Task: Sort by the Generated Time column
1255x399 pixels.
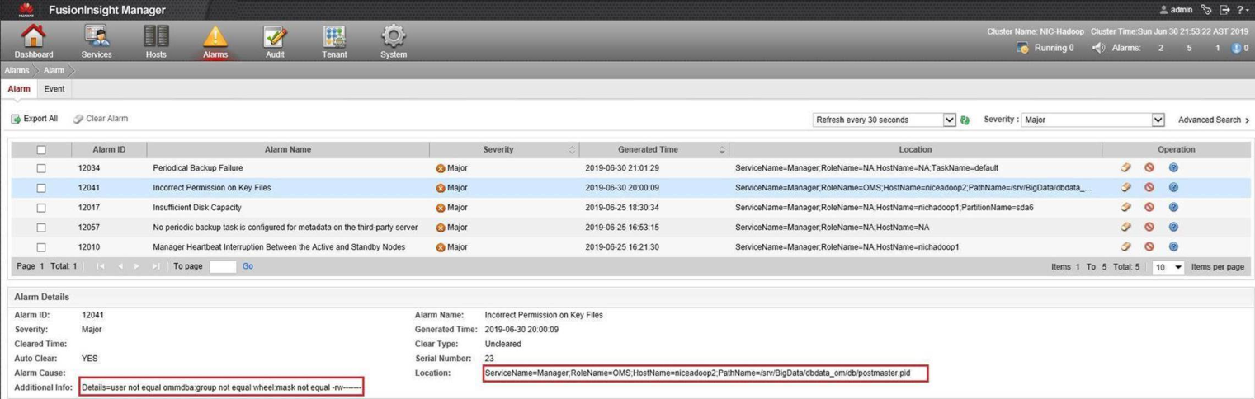Action: [655, 149]
